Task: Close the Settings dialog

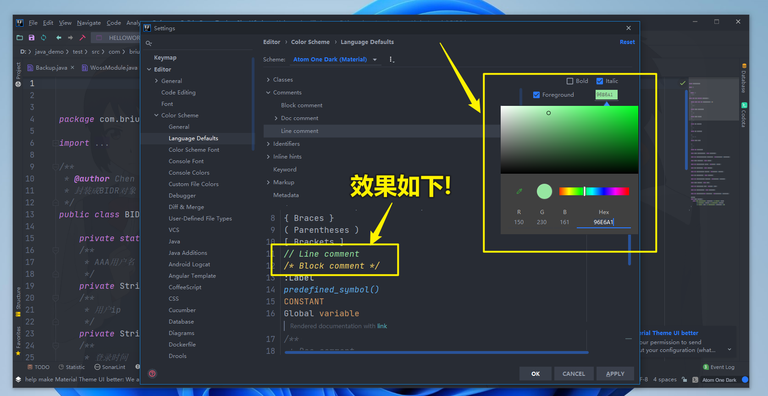Action: tap(629, 28)
